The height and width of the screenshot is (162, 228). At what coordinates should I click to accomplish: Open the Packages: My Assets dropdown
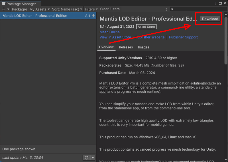(x=31, y=9)
